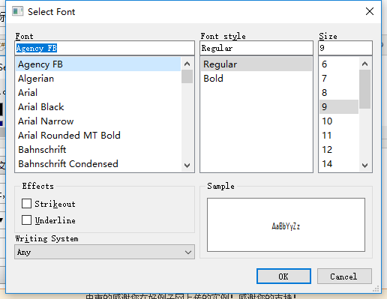Click the Font name input field

pos(104,48)
